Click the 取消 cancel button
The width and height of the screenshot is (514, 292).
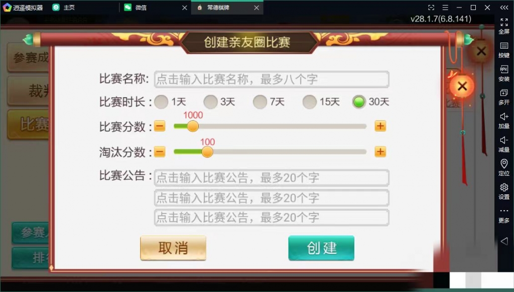(x=173, y=248)
